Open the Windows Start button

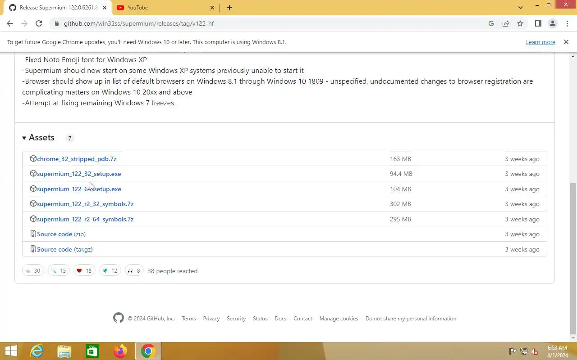pos(11,351)
